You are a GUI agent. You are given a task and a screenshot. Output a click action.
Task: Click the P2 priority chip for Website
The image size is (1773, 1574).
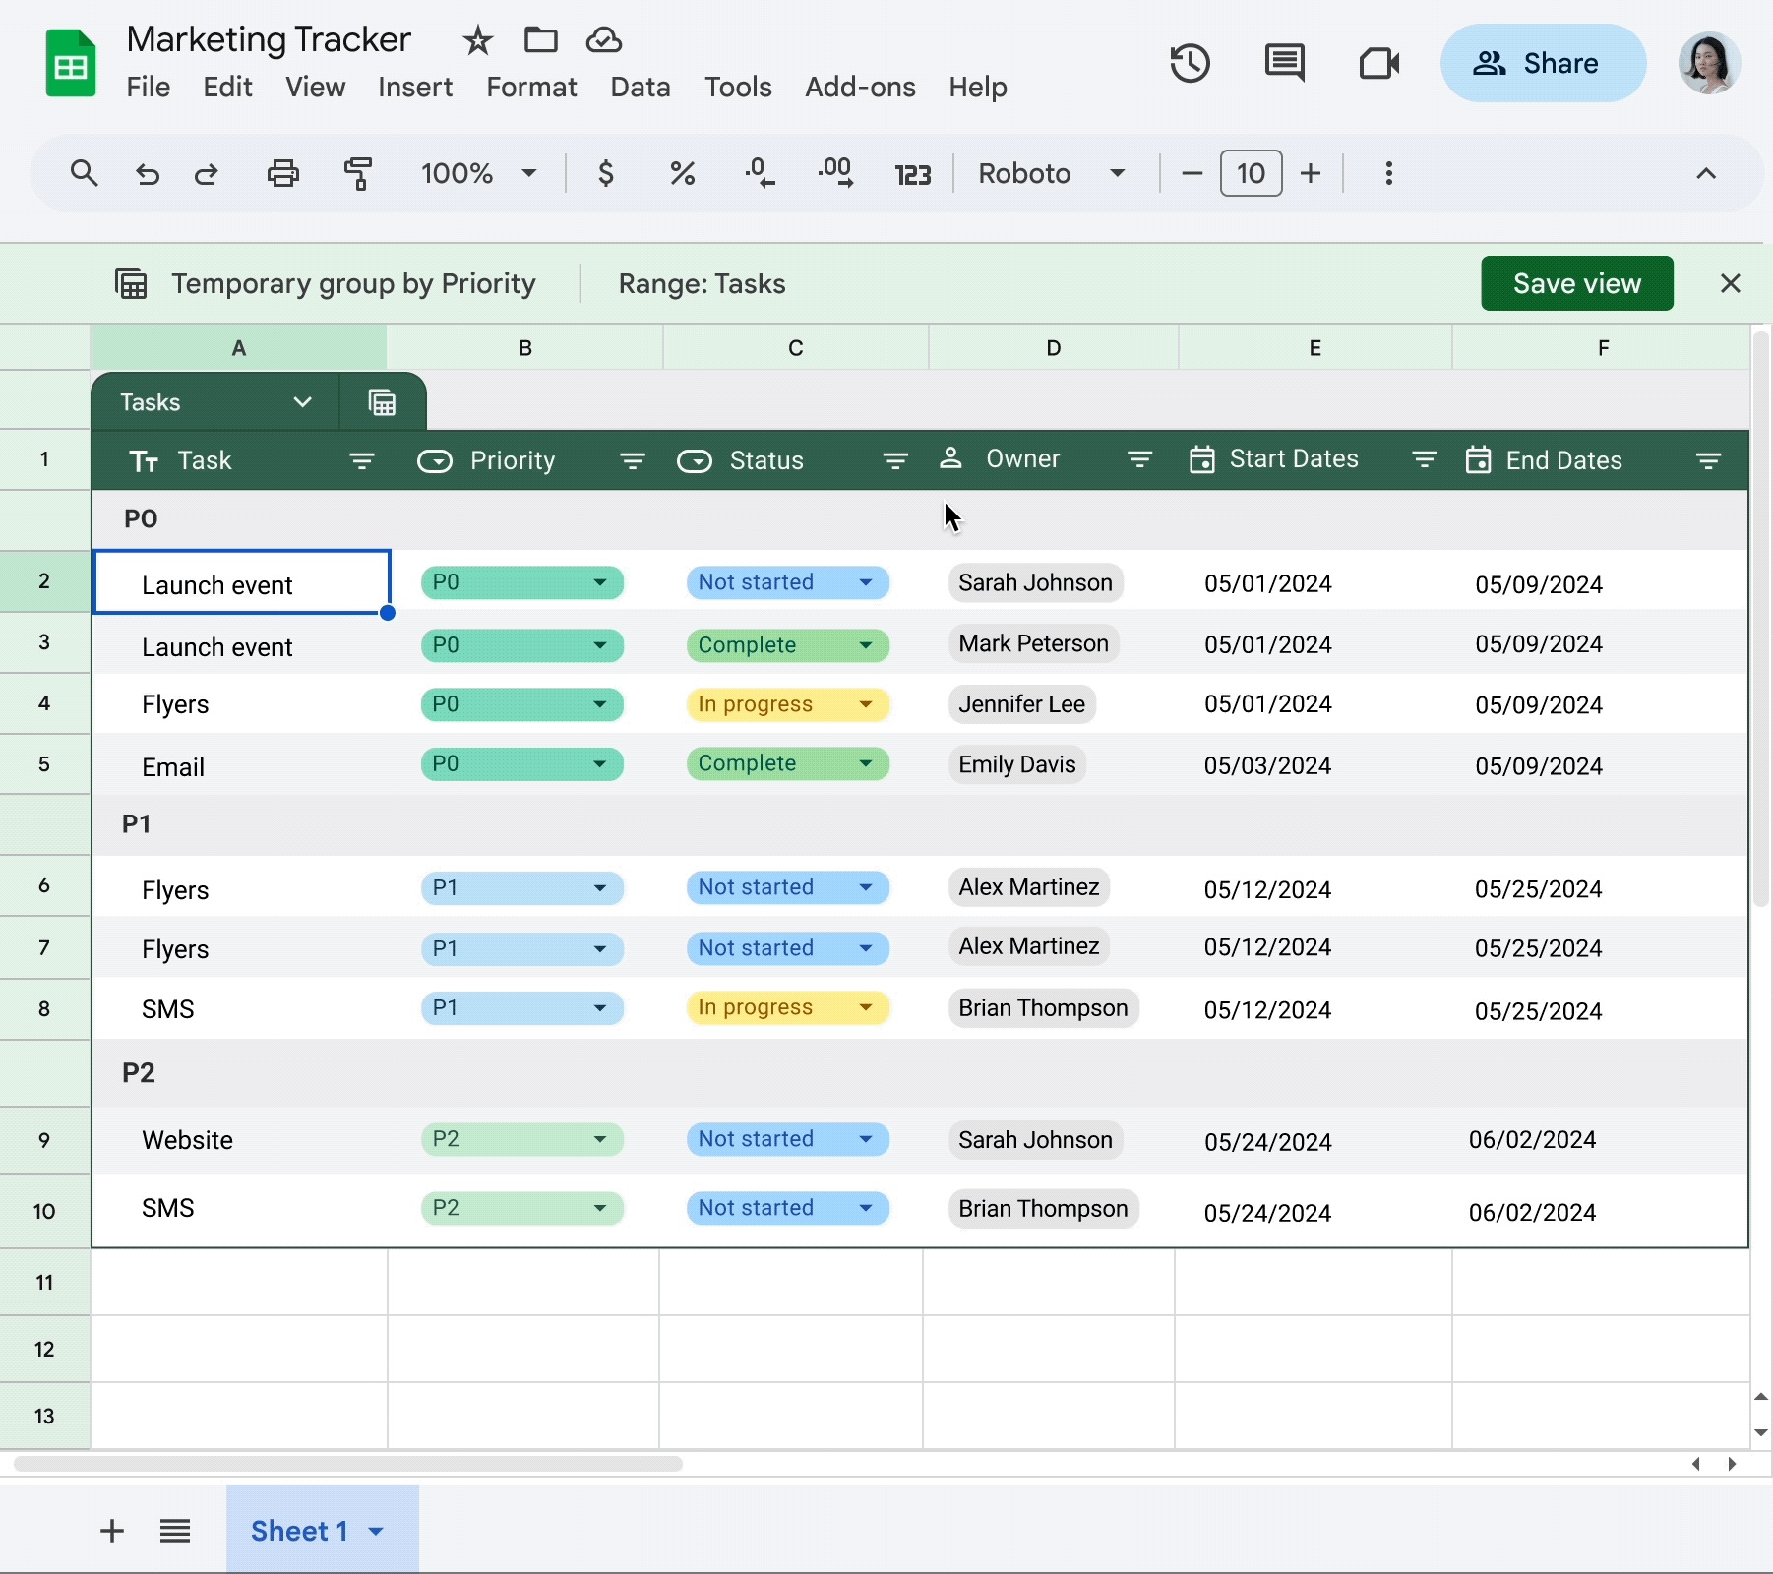521,1139
